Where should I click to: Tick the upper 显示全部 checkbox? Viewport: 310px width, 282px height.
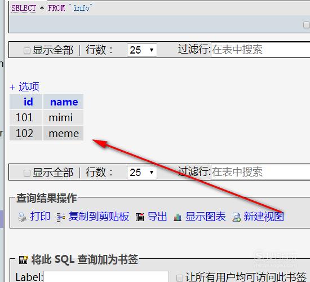[x=27, y=50]
